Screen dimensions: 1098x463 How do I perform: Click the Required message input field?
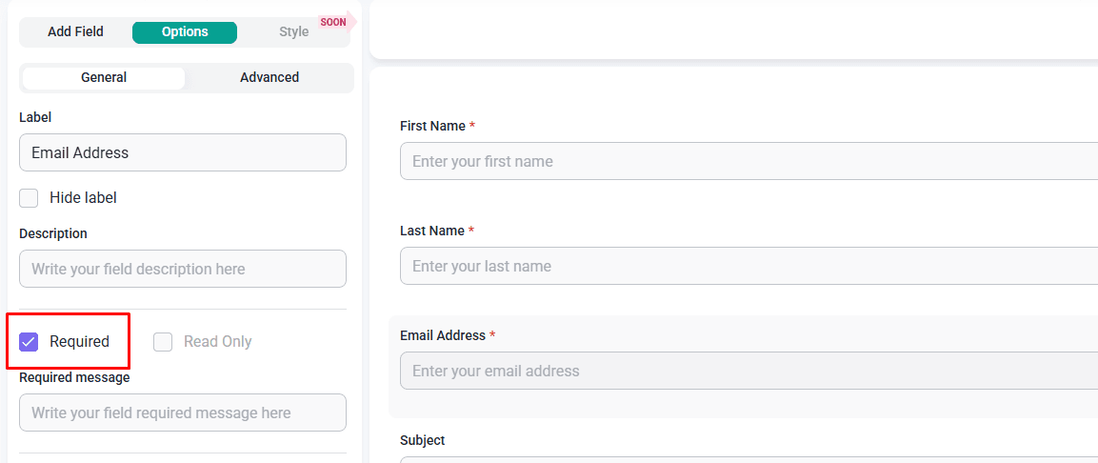pos(183,413)
